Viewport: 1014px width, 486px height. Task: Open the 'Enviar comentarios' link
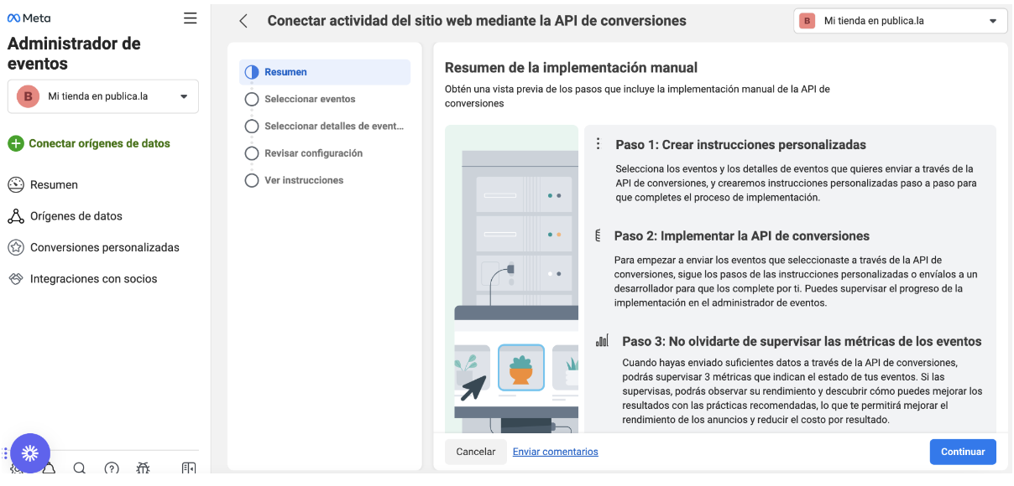pos(556,452)
